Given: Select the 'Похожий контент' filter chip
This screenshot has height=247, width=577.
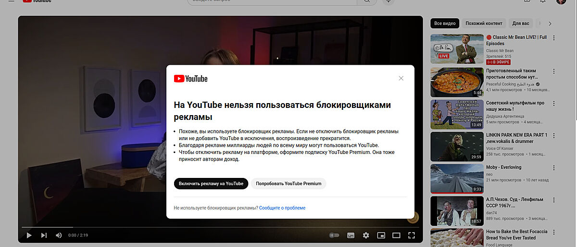Looking at the screenshot, I should 484,23.
